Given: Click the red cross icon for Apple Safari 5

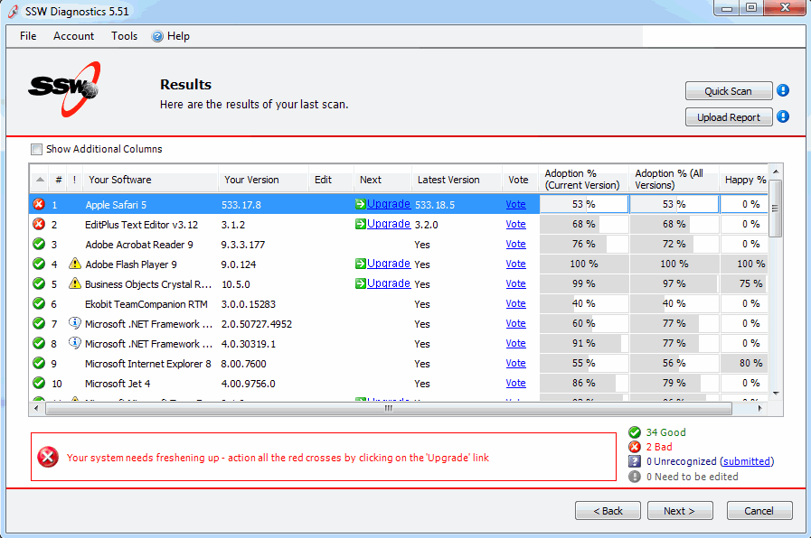Looking at the screenshot, I should (x=39, y=205).
